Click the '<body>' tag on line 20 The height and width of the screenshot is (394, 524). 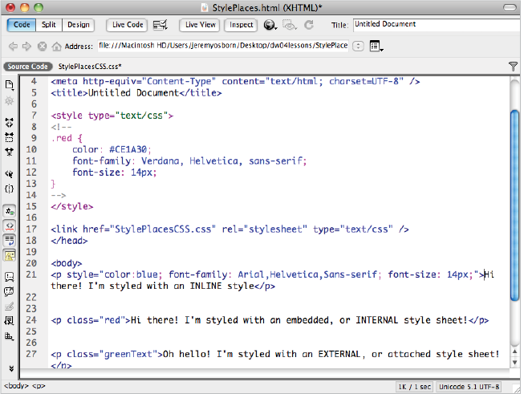(66, 263)
